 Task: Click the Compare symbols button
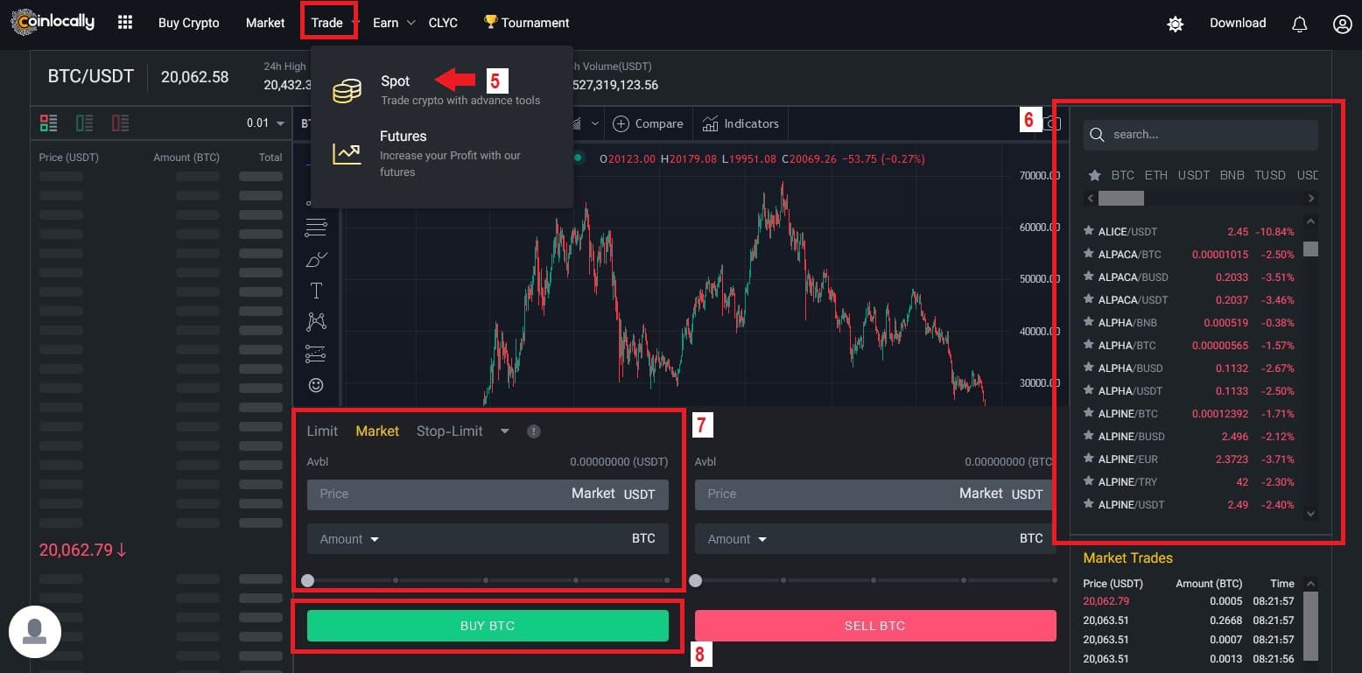point(648,123)
